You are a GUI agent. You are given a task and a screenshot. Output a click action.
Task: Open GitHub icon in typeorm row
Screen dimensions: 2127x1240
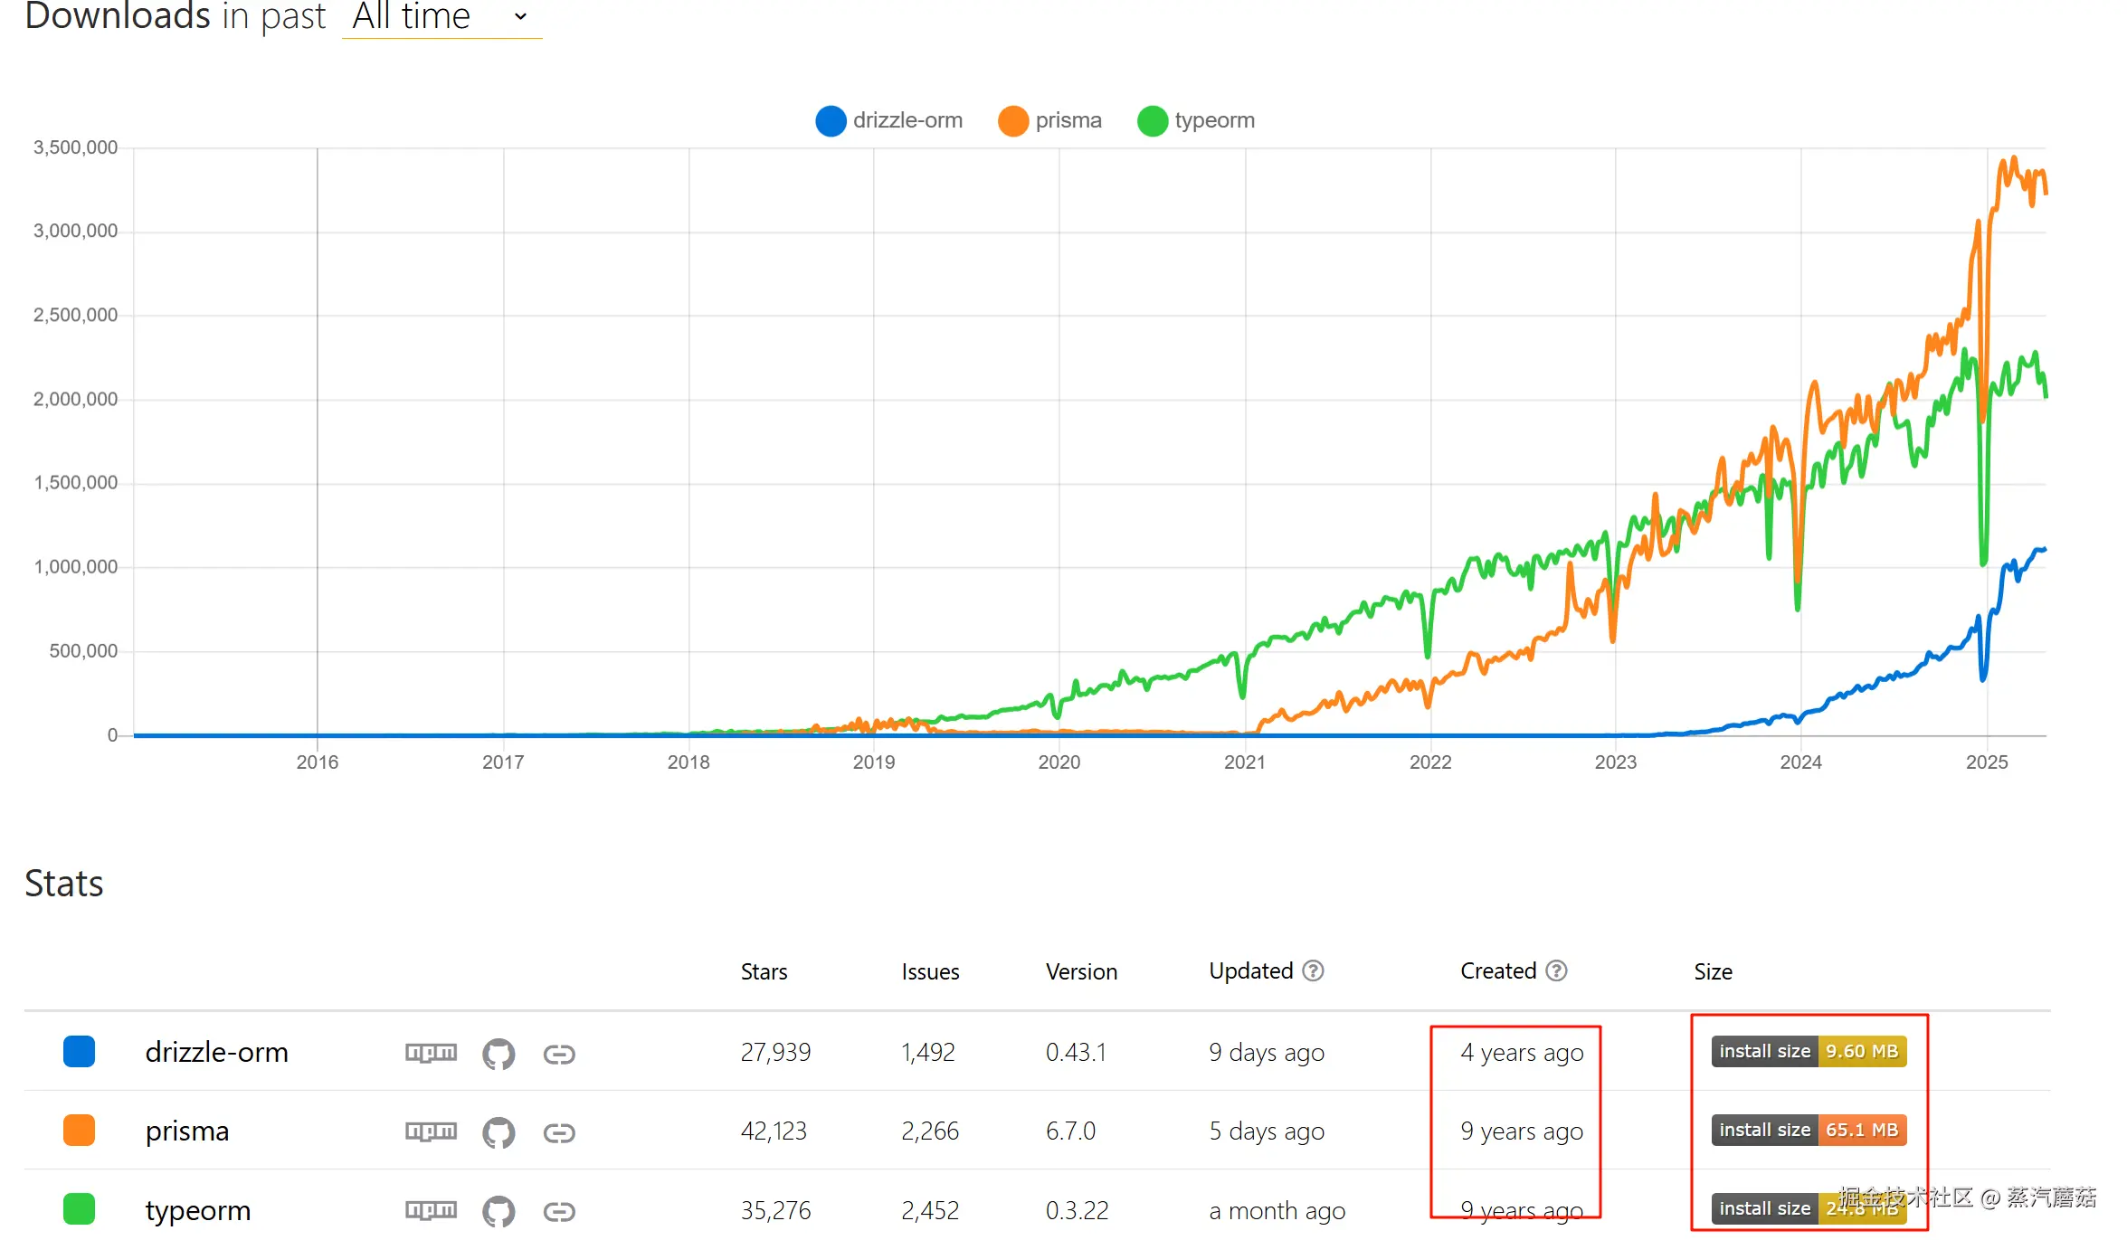click(499, 1211)
